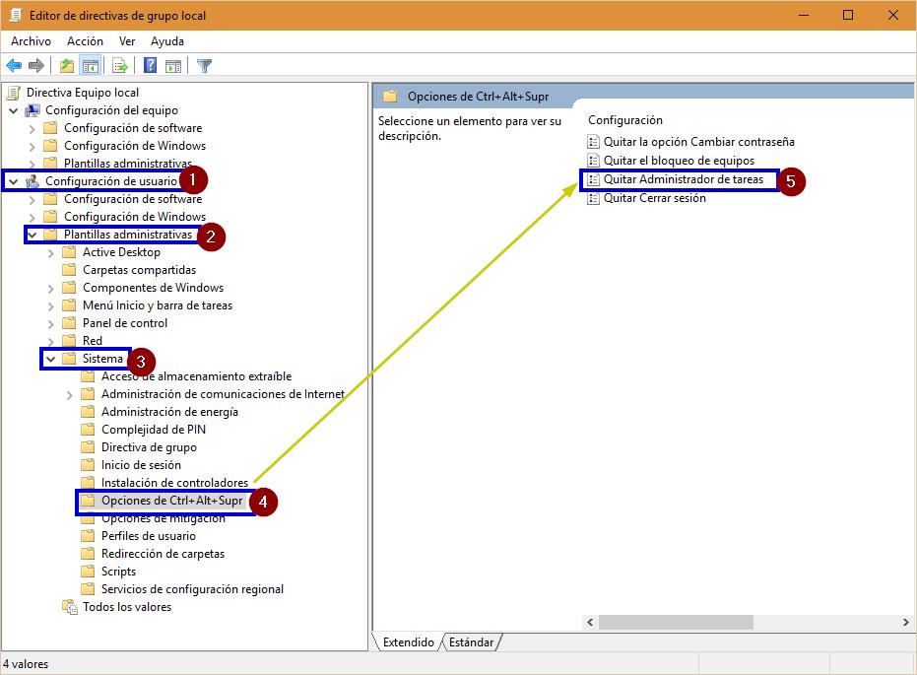Viewport: 917px width, 675px height.
Task: Expand the Panel de control node
Action: pos(51,323)
